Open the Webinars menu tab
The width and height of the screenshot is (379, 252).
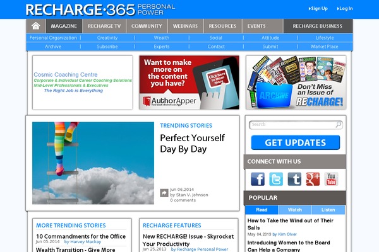click(185, 26)
